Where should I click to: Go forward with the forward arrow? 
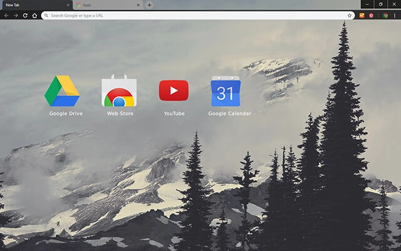(16, 16)
